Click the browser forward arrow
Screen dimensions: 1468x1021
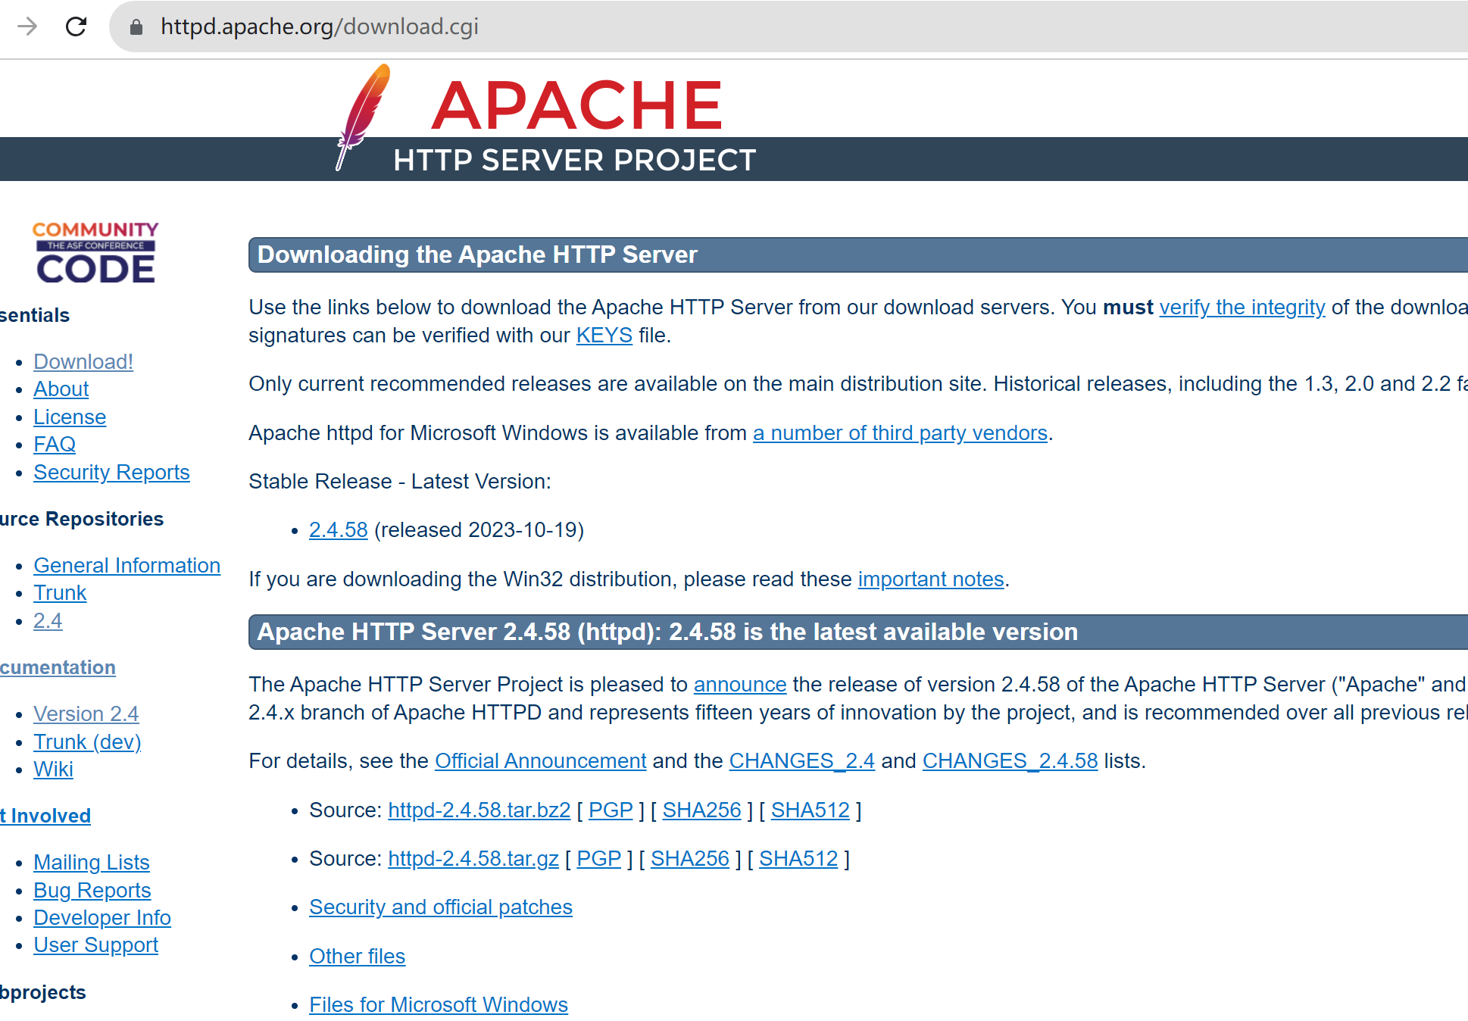(x=27, y=27)
